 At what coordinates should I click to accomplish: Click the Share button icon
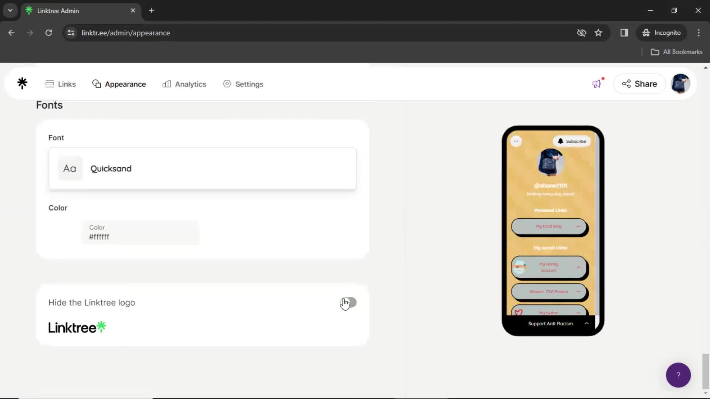click(627, 84)
